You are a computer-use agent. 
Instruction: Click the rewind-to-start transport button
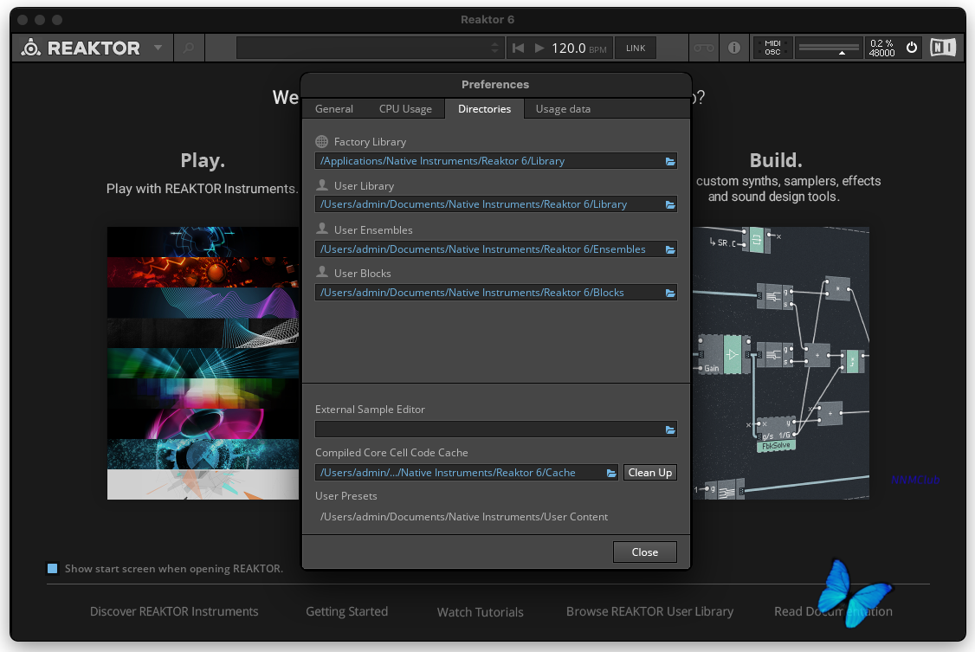tap(518, 48)
